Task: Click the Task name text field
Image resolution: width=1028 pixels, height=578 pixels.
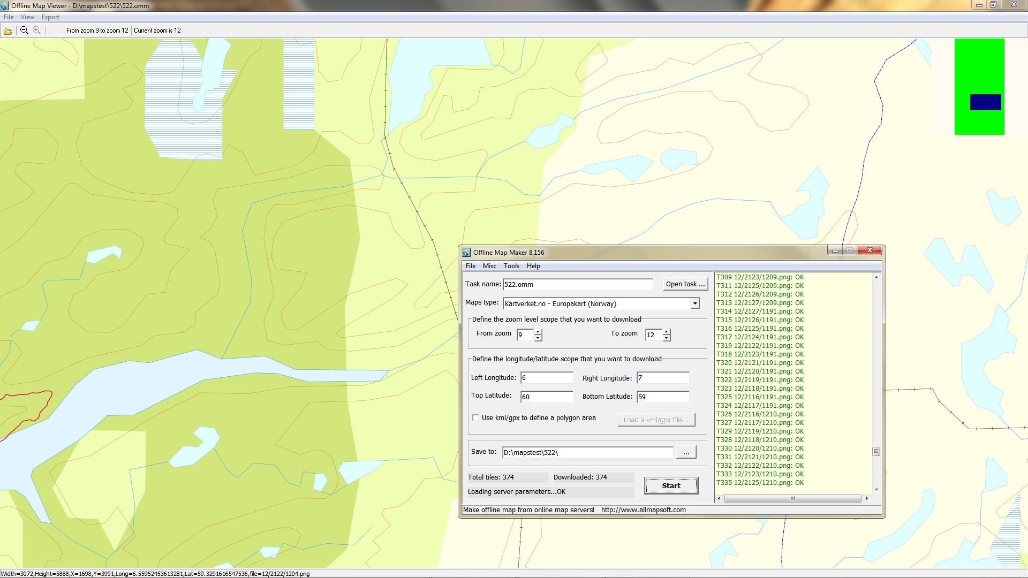Action: (x=577, y=284)
